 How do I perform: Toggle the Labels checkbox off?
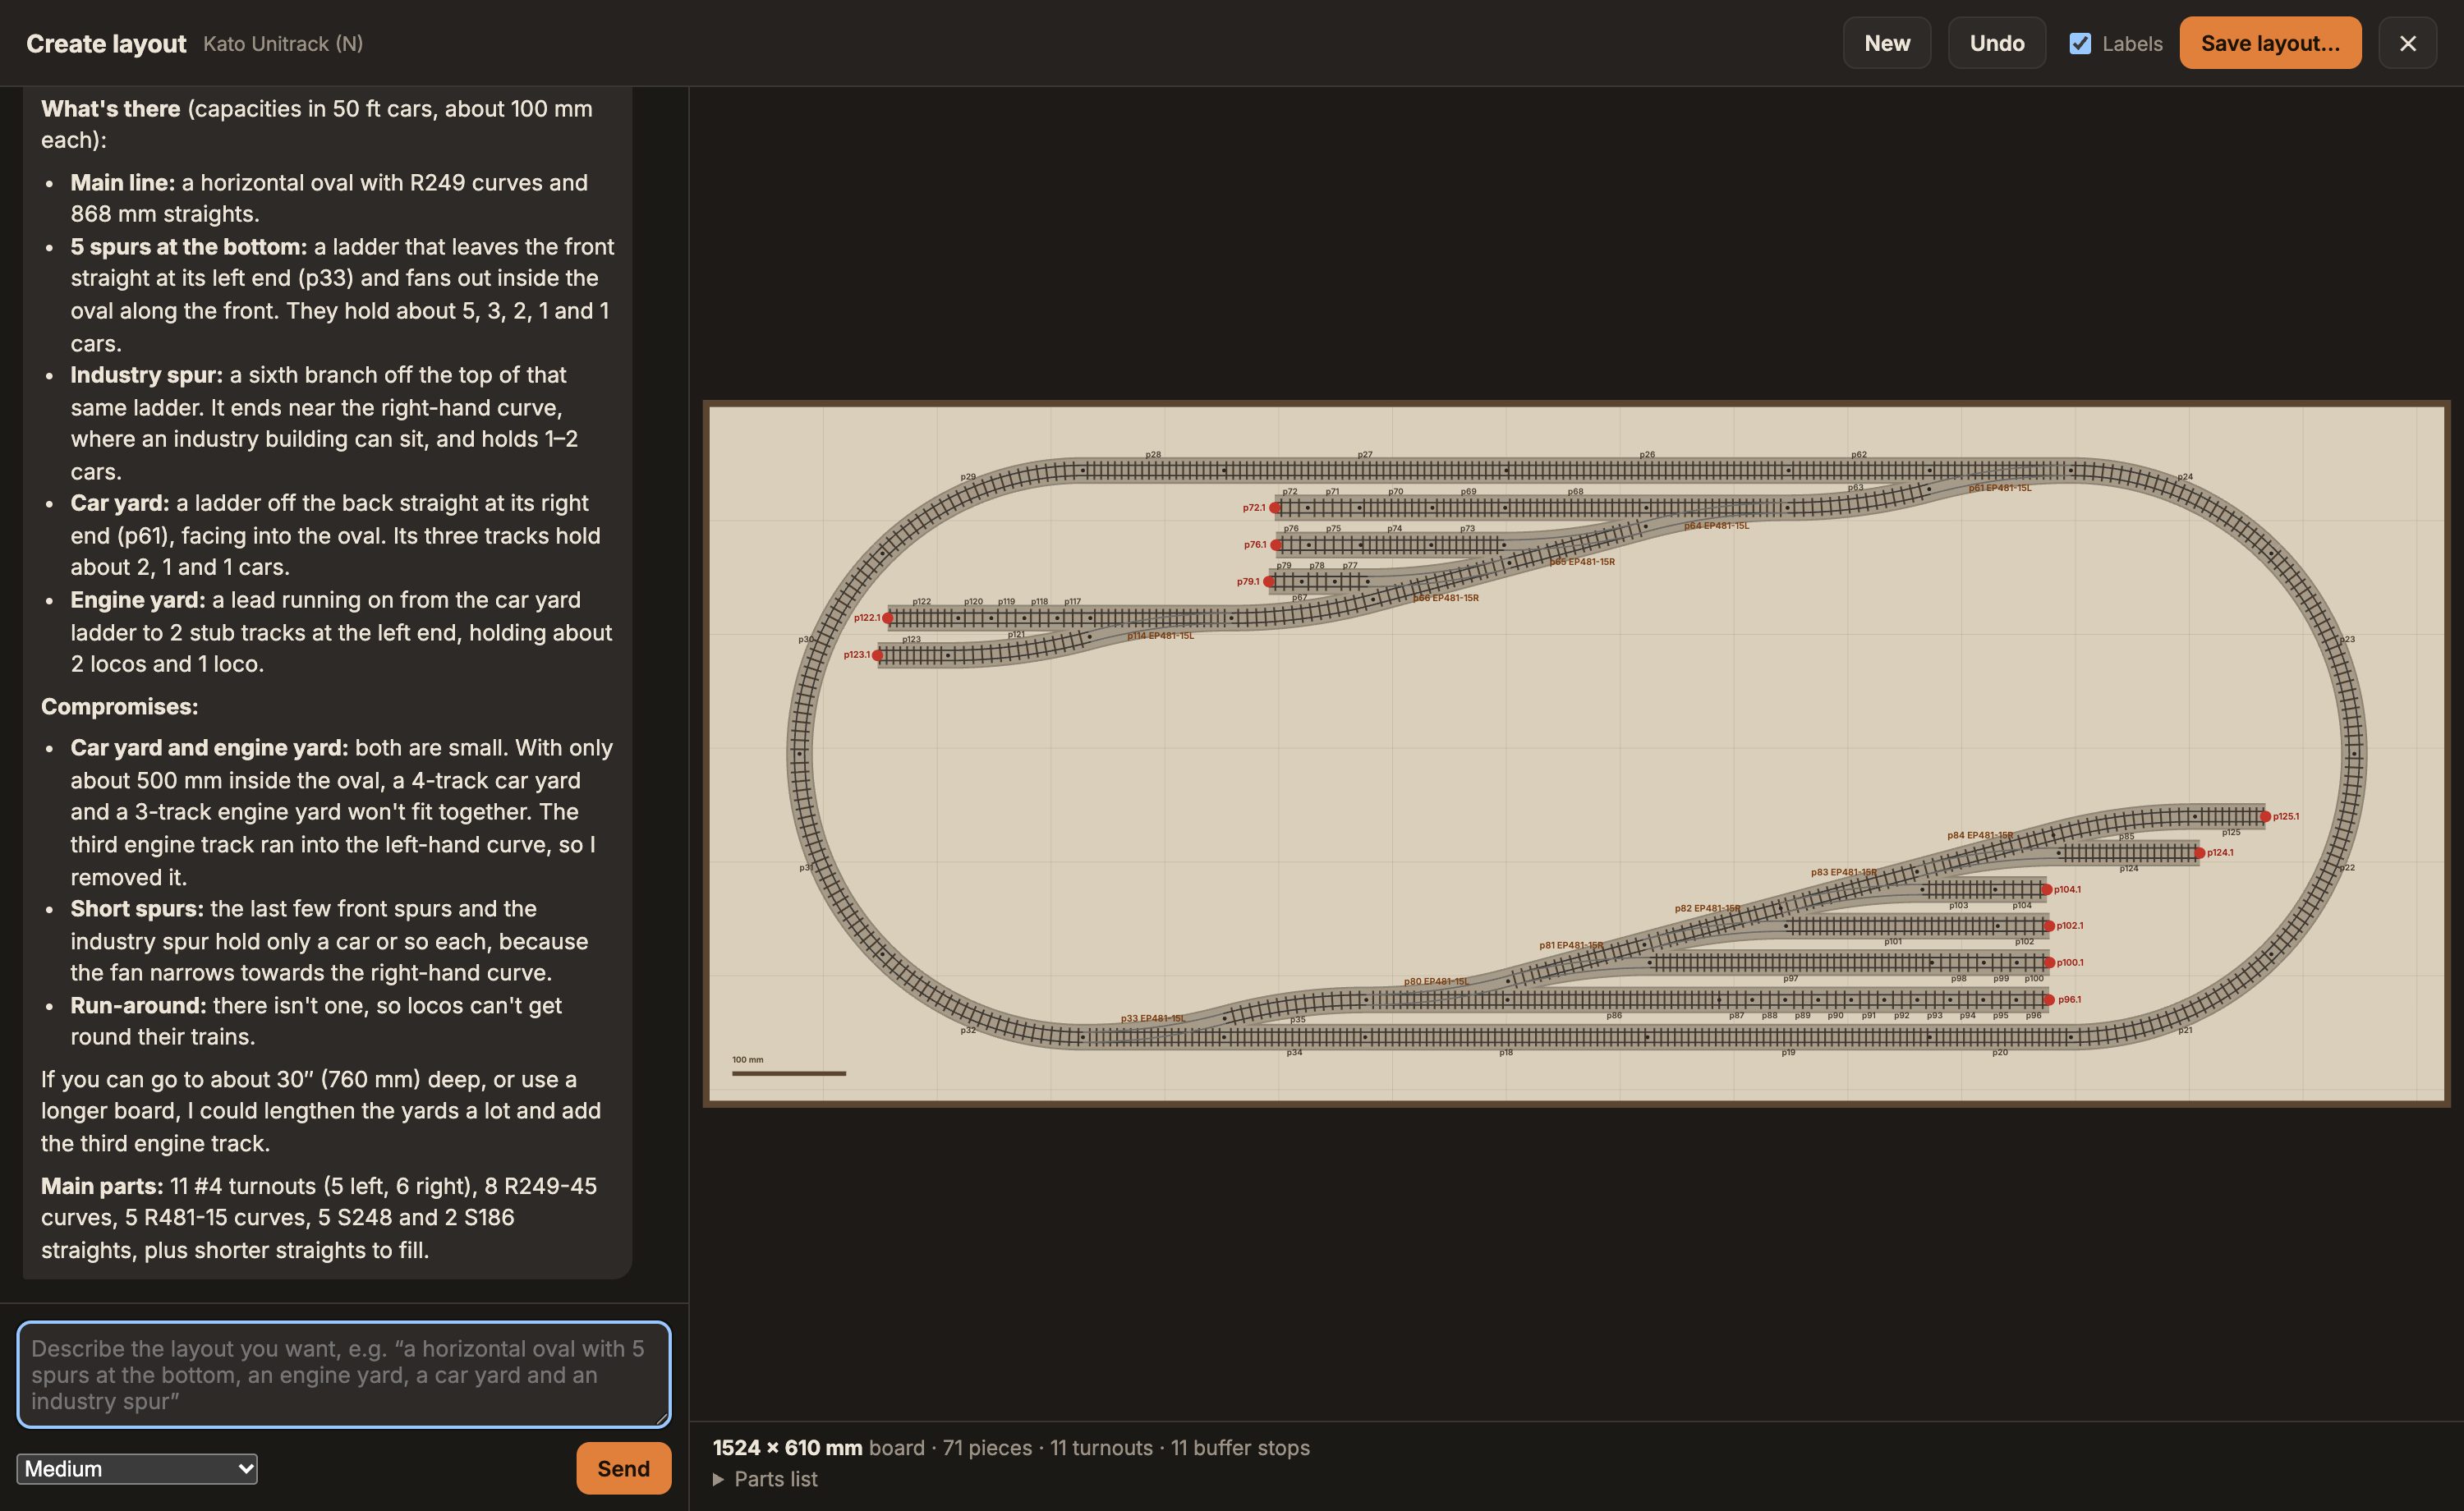pyautogui.click(x=2080, y=43)
